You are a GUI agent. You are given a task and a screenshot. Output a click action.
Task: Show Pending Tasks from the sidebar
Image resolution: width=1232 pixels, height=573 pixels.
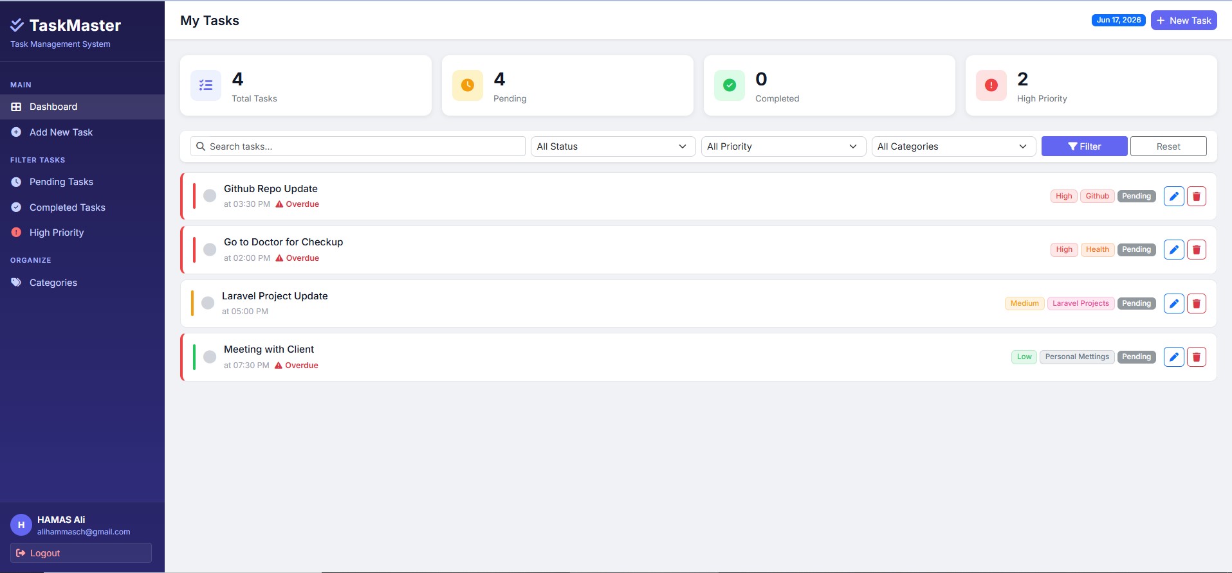pos(82,182)
